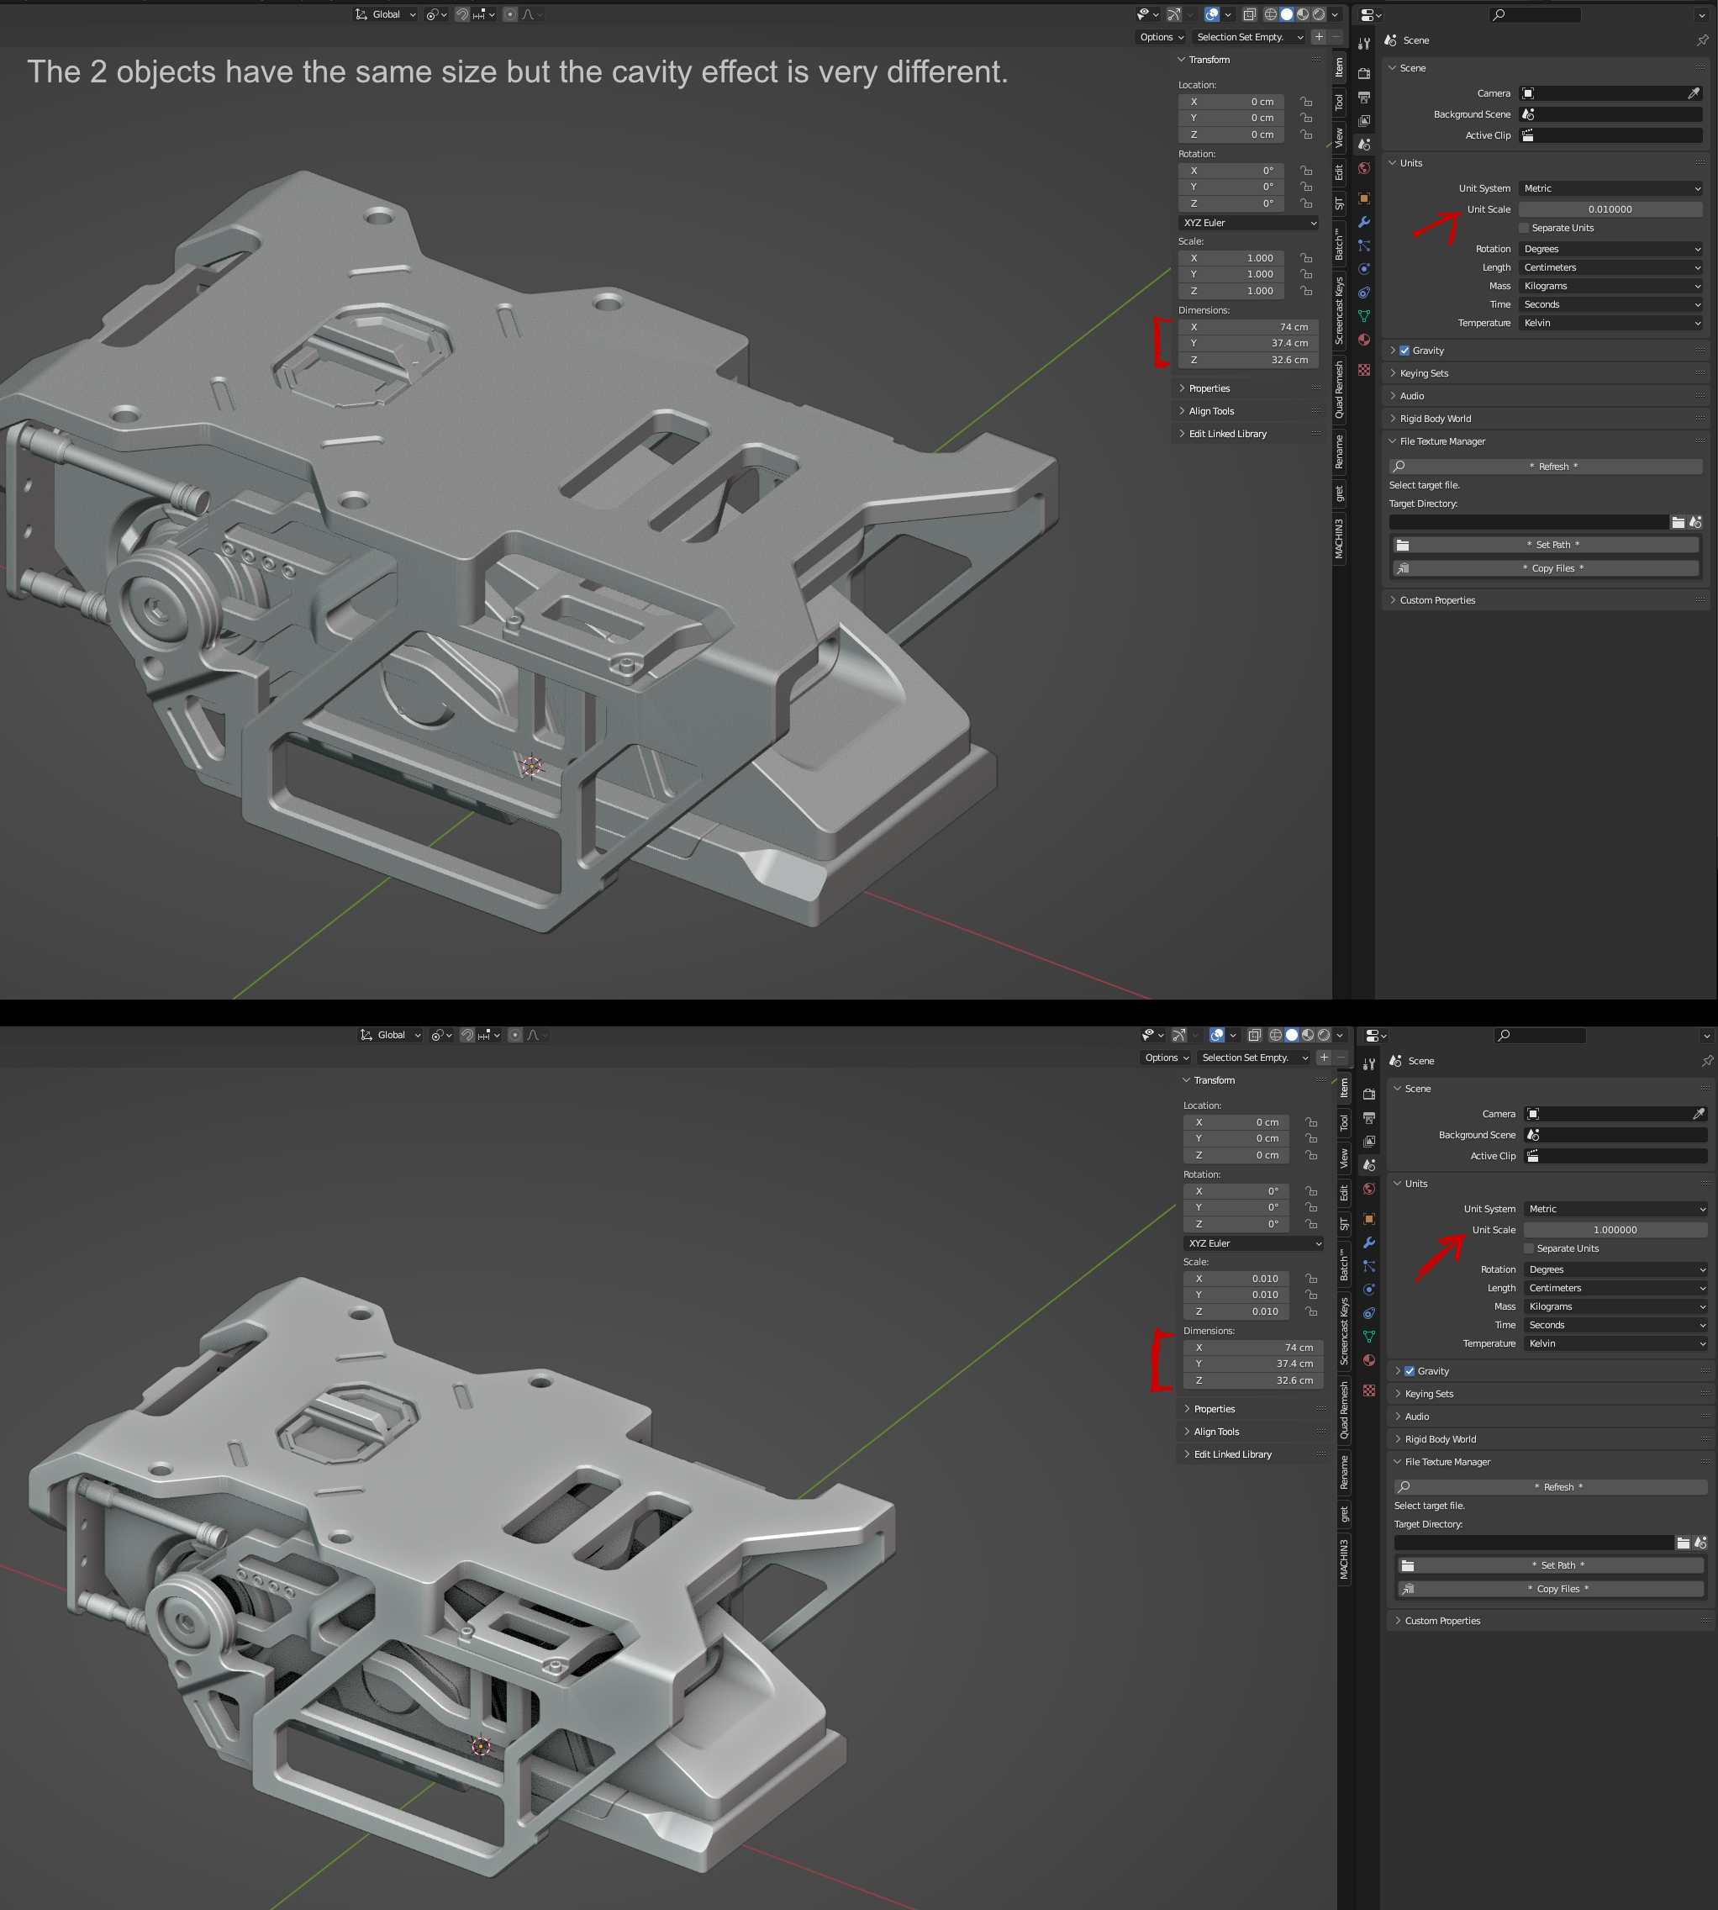Screen dimensions: 1718x1910
Task: Open Object Data mesh tab in upper screenshot
Action: 1364,316
